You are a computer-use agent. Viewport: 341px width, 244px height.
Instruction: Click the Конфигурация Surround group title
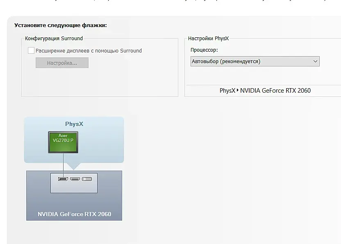click(54, 39)
